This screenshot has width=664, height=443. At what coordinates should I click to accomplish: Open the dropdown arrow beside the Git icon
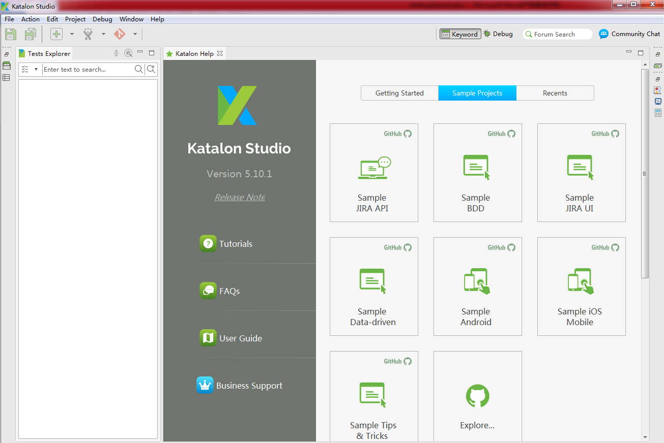pos(135,34)
